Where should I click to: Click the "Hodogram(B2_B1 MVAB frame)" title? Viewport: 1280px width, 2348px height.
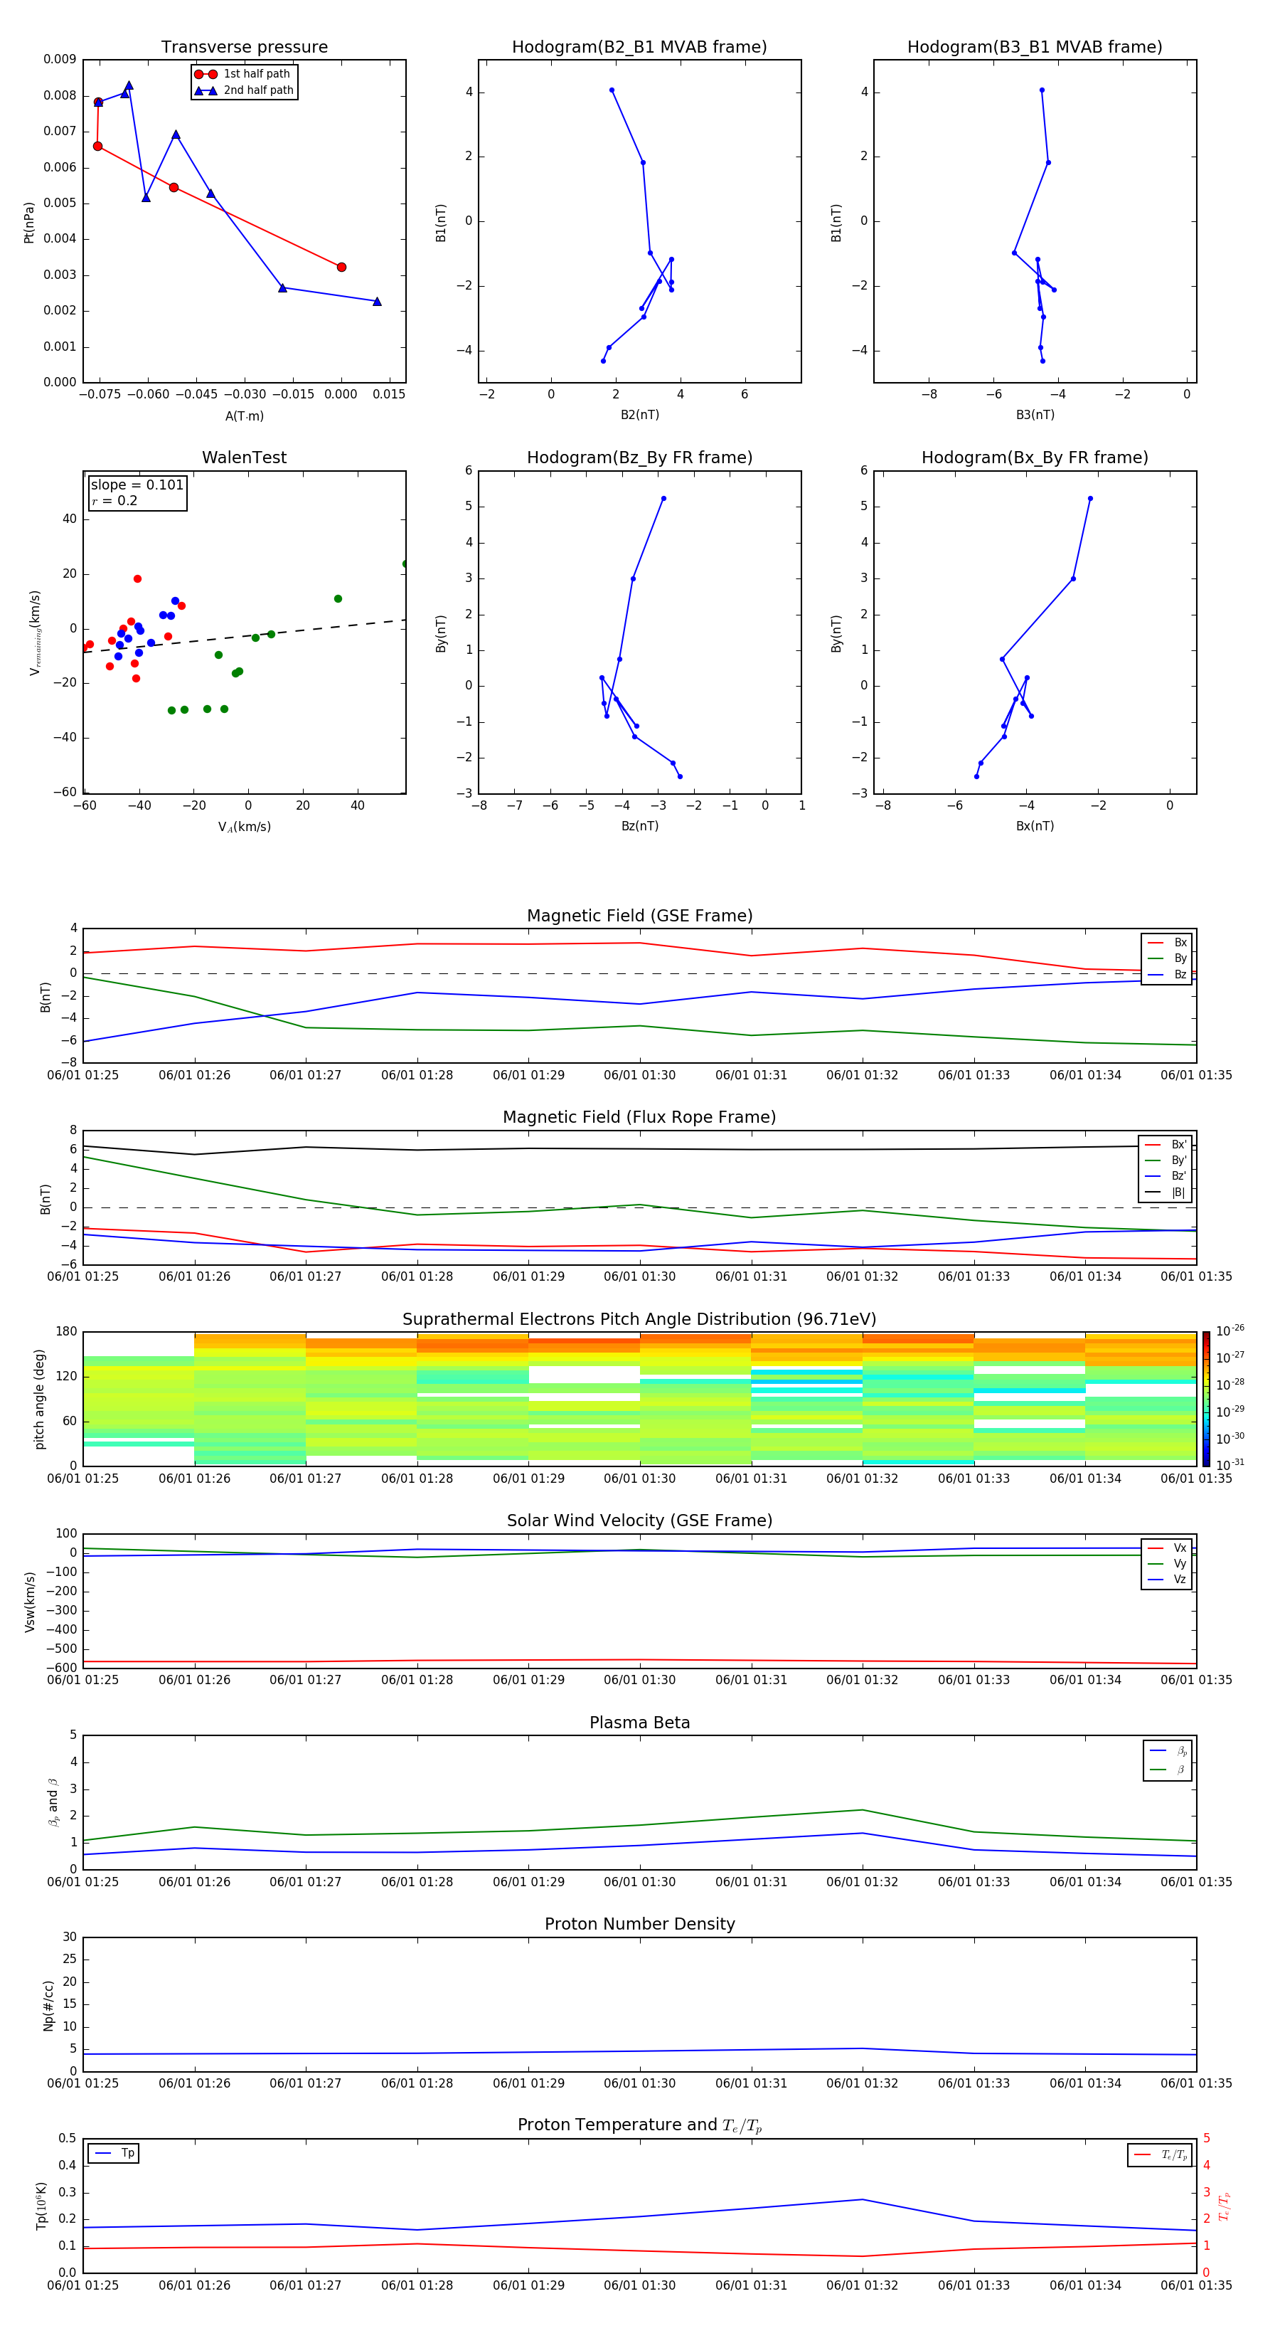tap(639, 48)
